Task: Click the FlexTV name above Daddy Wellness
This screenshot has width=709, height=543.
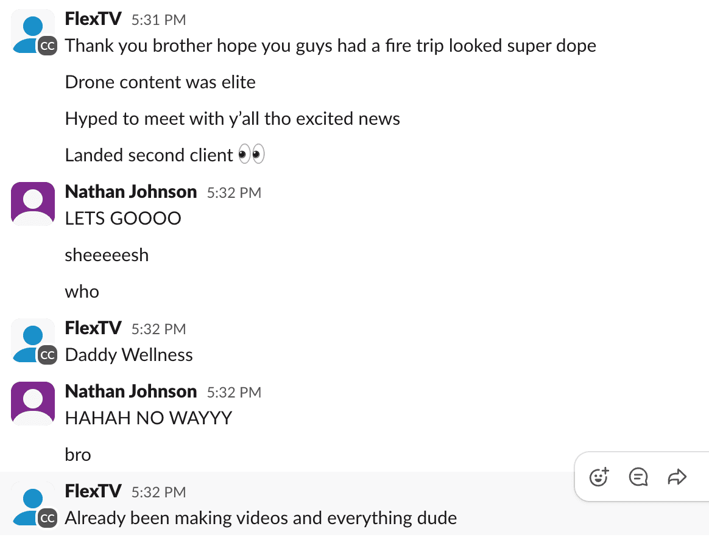Action: [93, 328]
